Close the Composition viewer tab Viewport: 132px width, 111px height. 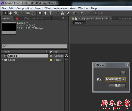click(110, 18)
